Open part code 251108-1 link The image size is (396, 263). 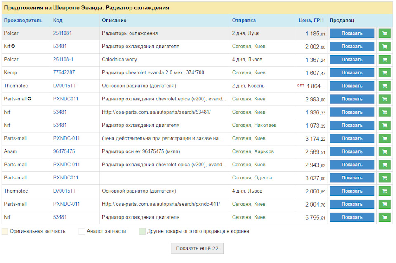63,59
